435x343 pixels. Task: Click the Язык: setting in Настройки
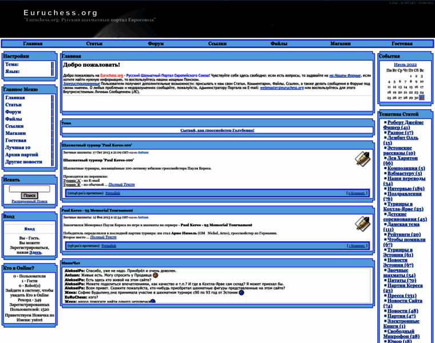click(x=13, y=71)
